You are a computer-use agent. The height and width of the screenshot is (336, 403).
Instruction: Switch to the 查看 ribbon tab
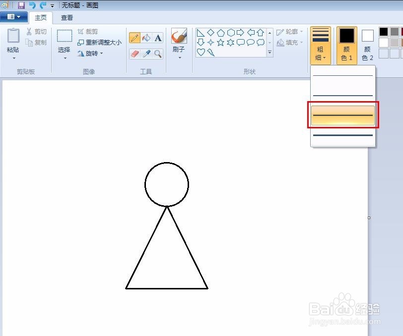pyautogui.click(x=67, y=17)
